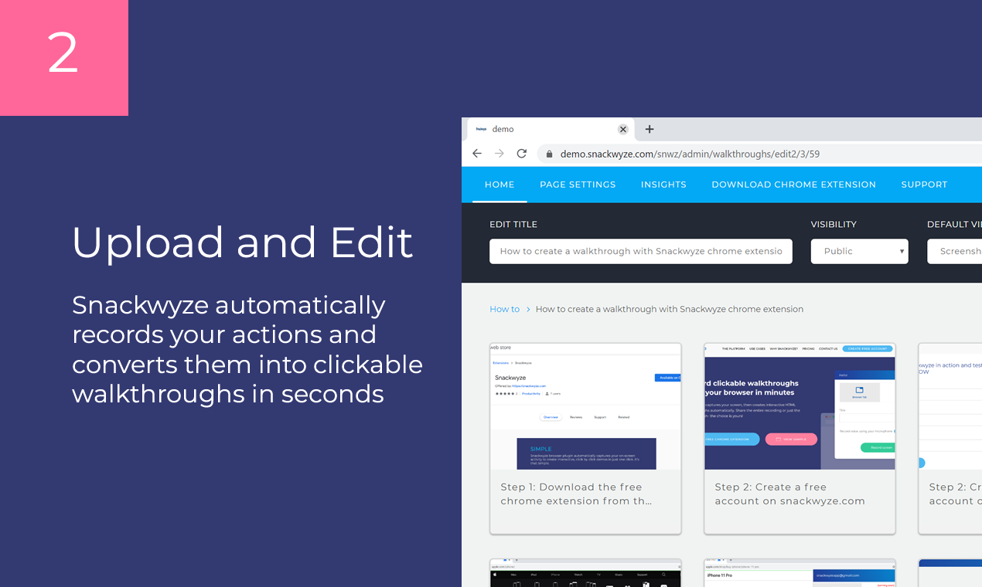Open the Default View dropdown
Viewport: 982px width, 587px height.
coord(955,251)
